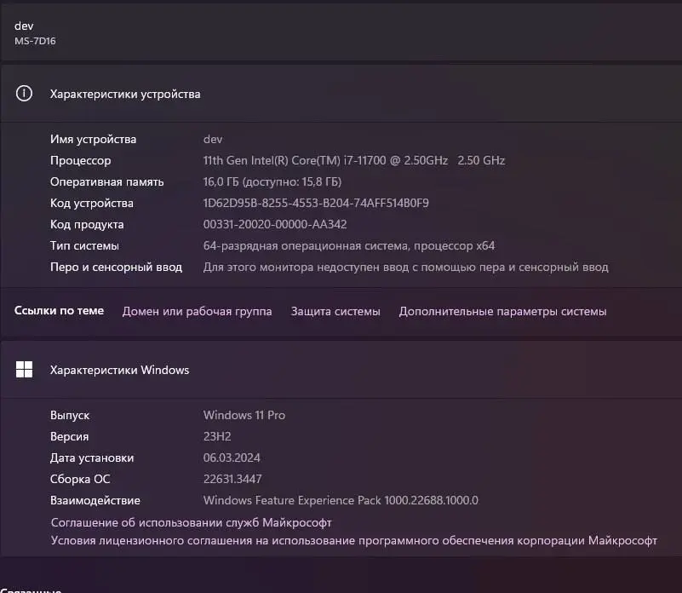The width and height of the screenshot is (682, 593).
Task: Click the Выпуск label
Action: tap(70, 416)
